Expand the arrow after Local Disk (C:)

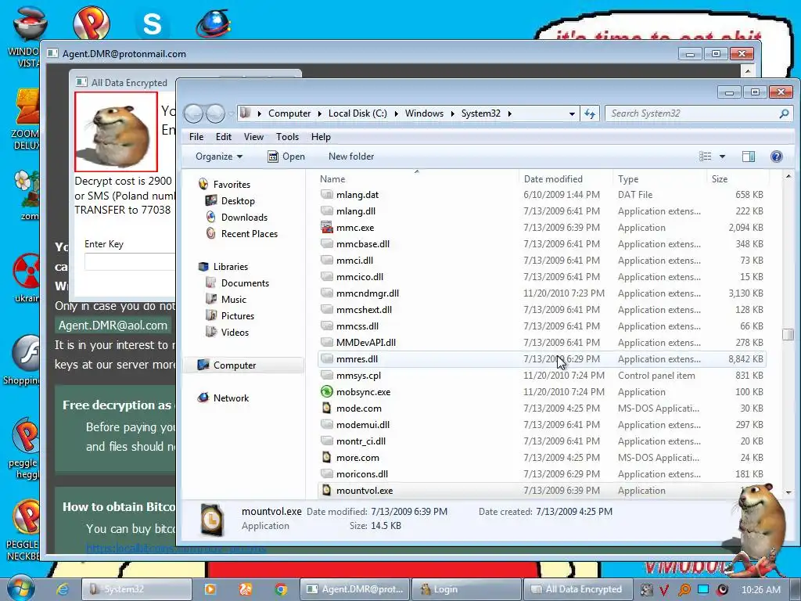(x=396, y=113)
